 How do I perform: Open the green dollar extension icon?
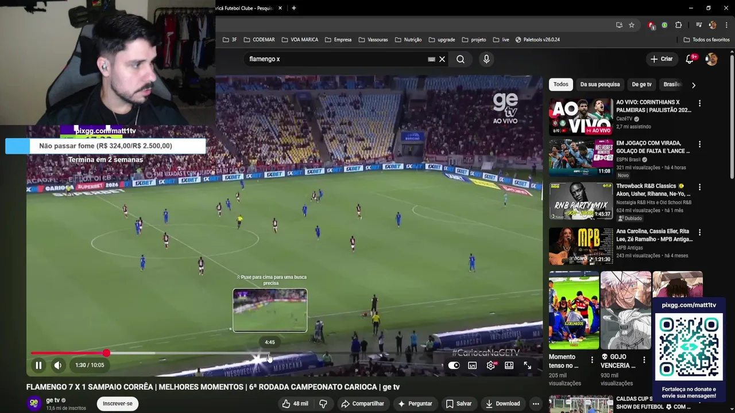pos(664,25)
